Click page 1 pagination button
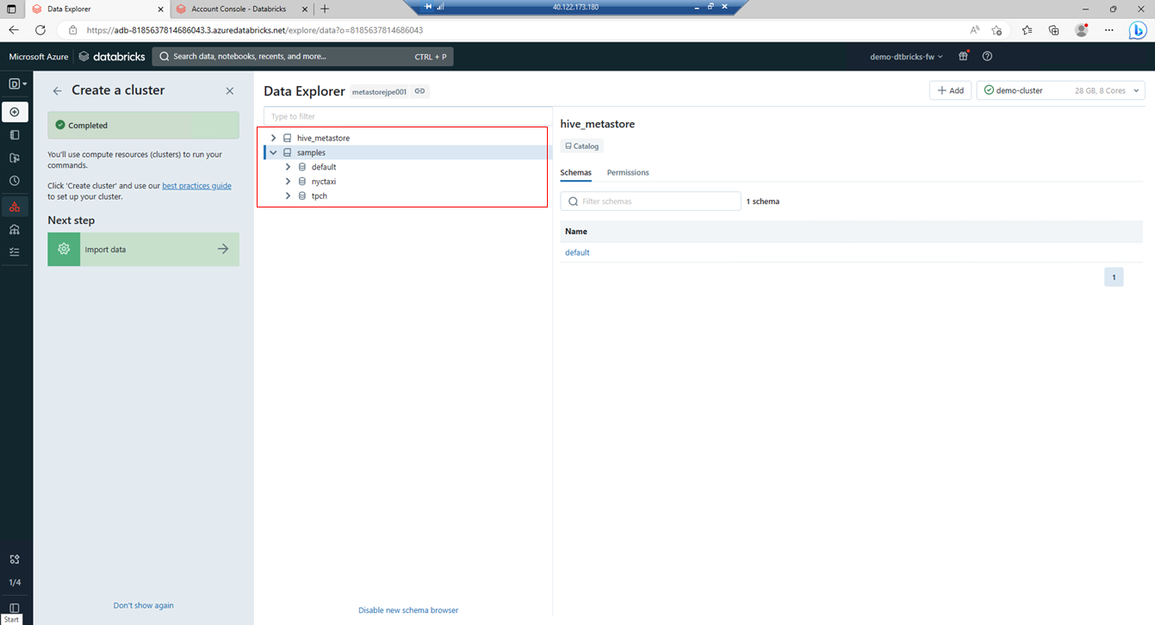 1114,277
